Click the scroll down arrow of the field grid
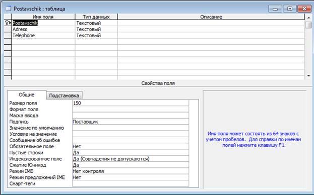The width and height of the screenshot is (314, 195). (x=308, y=76)
